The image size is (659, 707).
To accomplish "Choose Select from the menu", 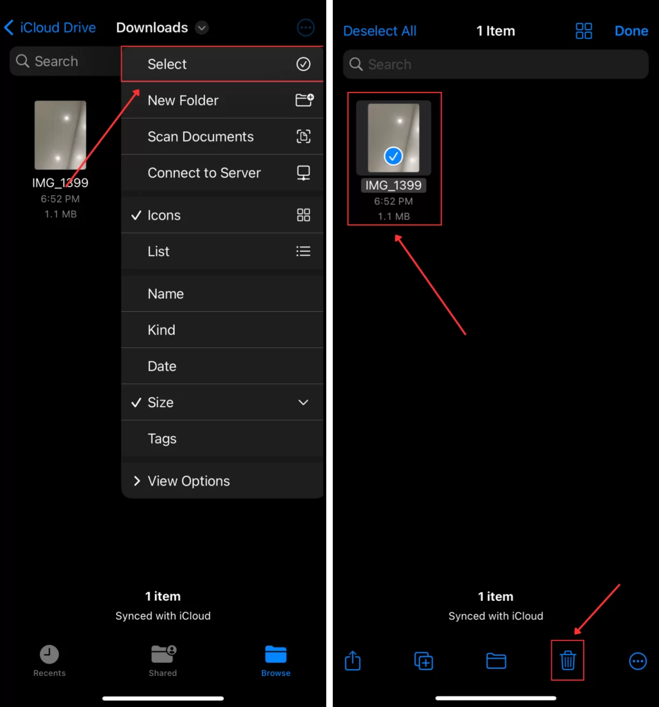I will (x=222, y=64).
